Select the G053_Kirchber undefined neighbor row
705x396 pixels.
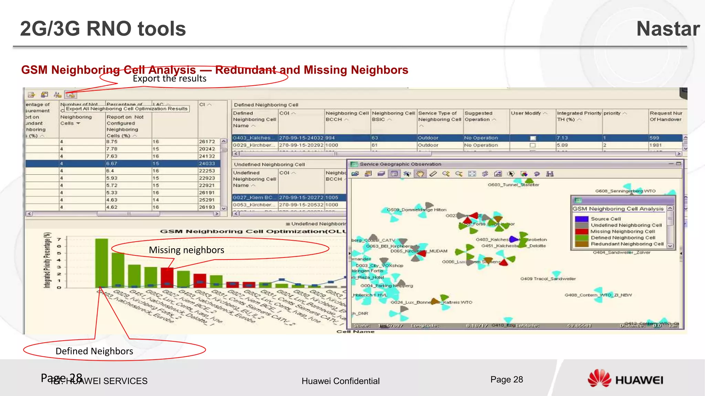point(289,205)
